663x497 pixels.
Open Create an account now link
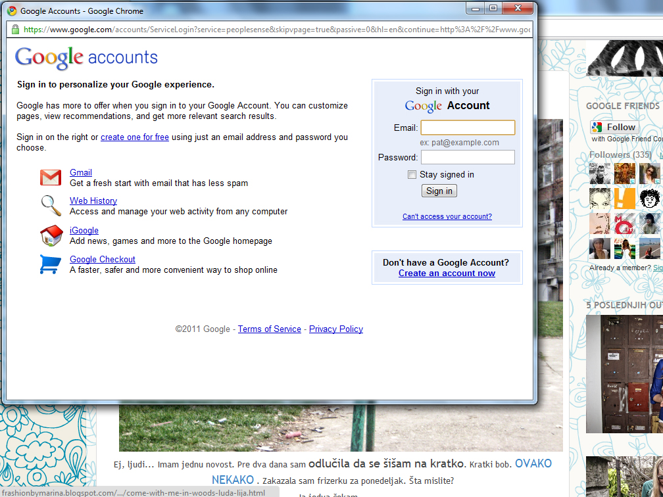(x=447, y=273)
